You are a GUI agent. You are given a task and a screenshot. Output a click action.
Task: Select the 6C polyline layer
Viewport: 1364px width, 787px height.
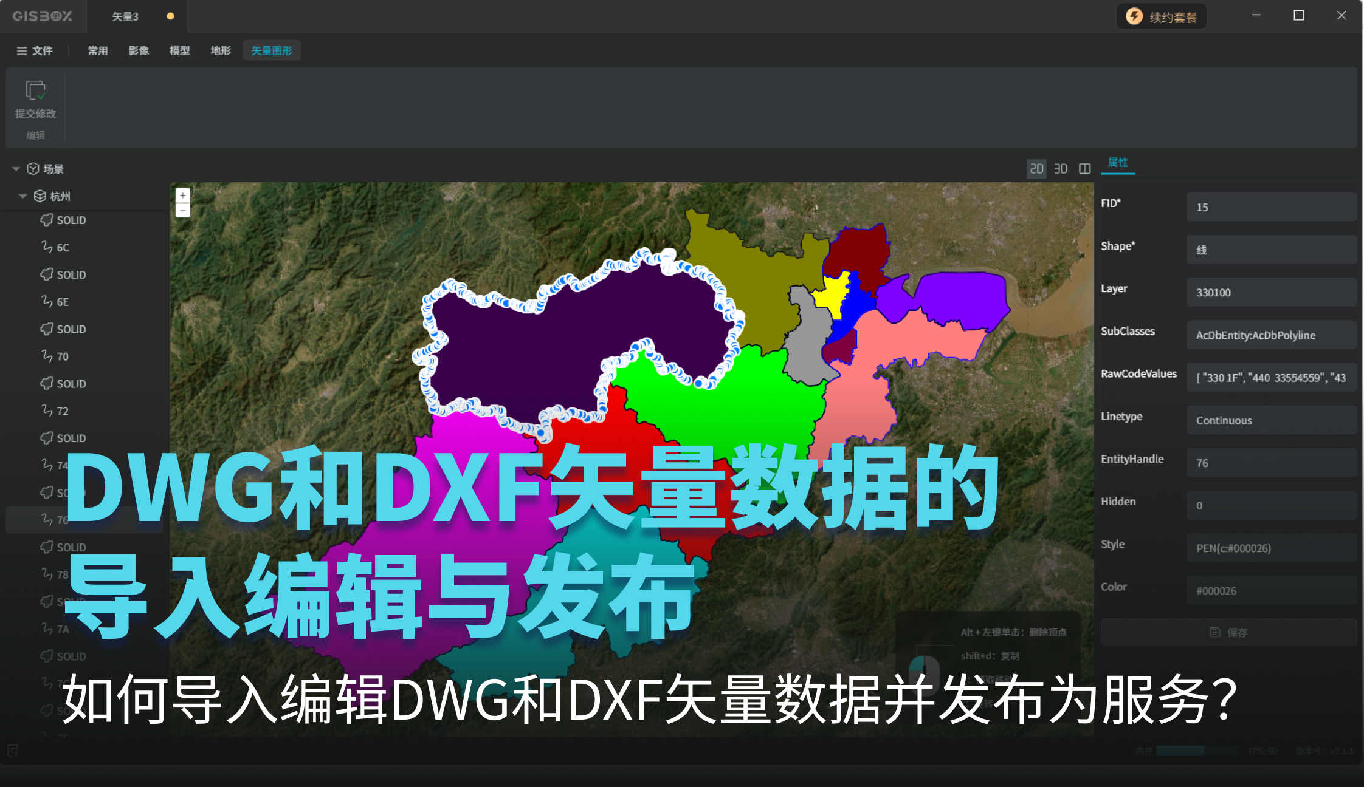(63, 247)
